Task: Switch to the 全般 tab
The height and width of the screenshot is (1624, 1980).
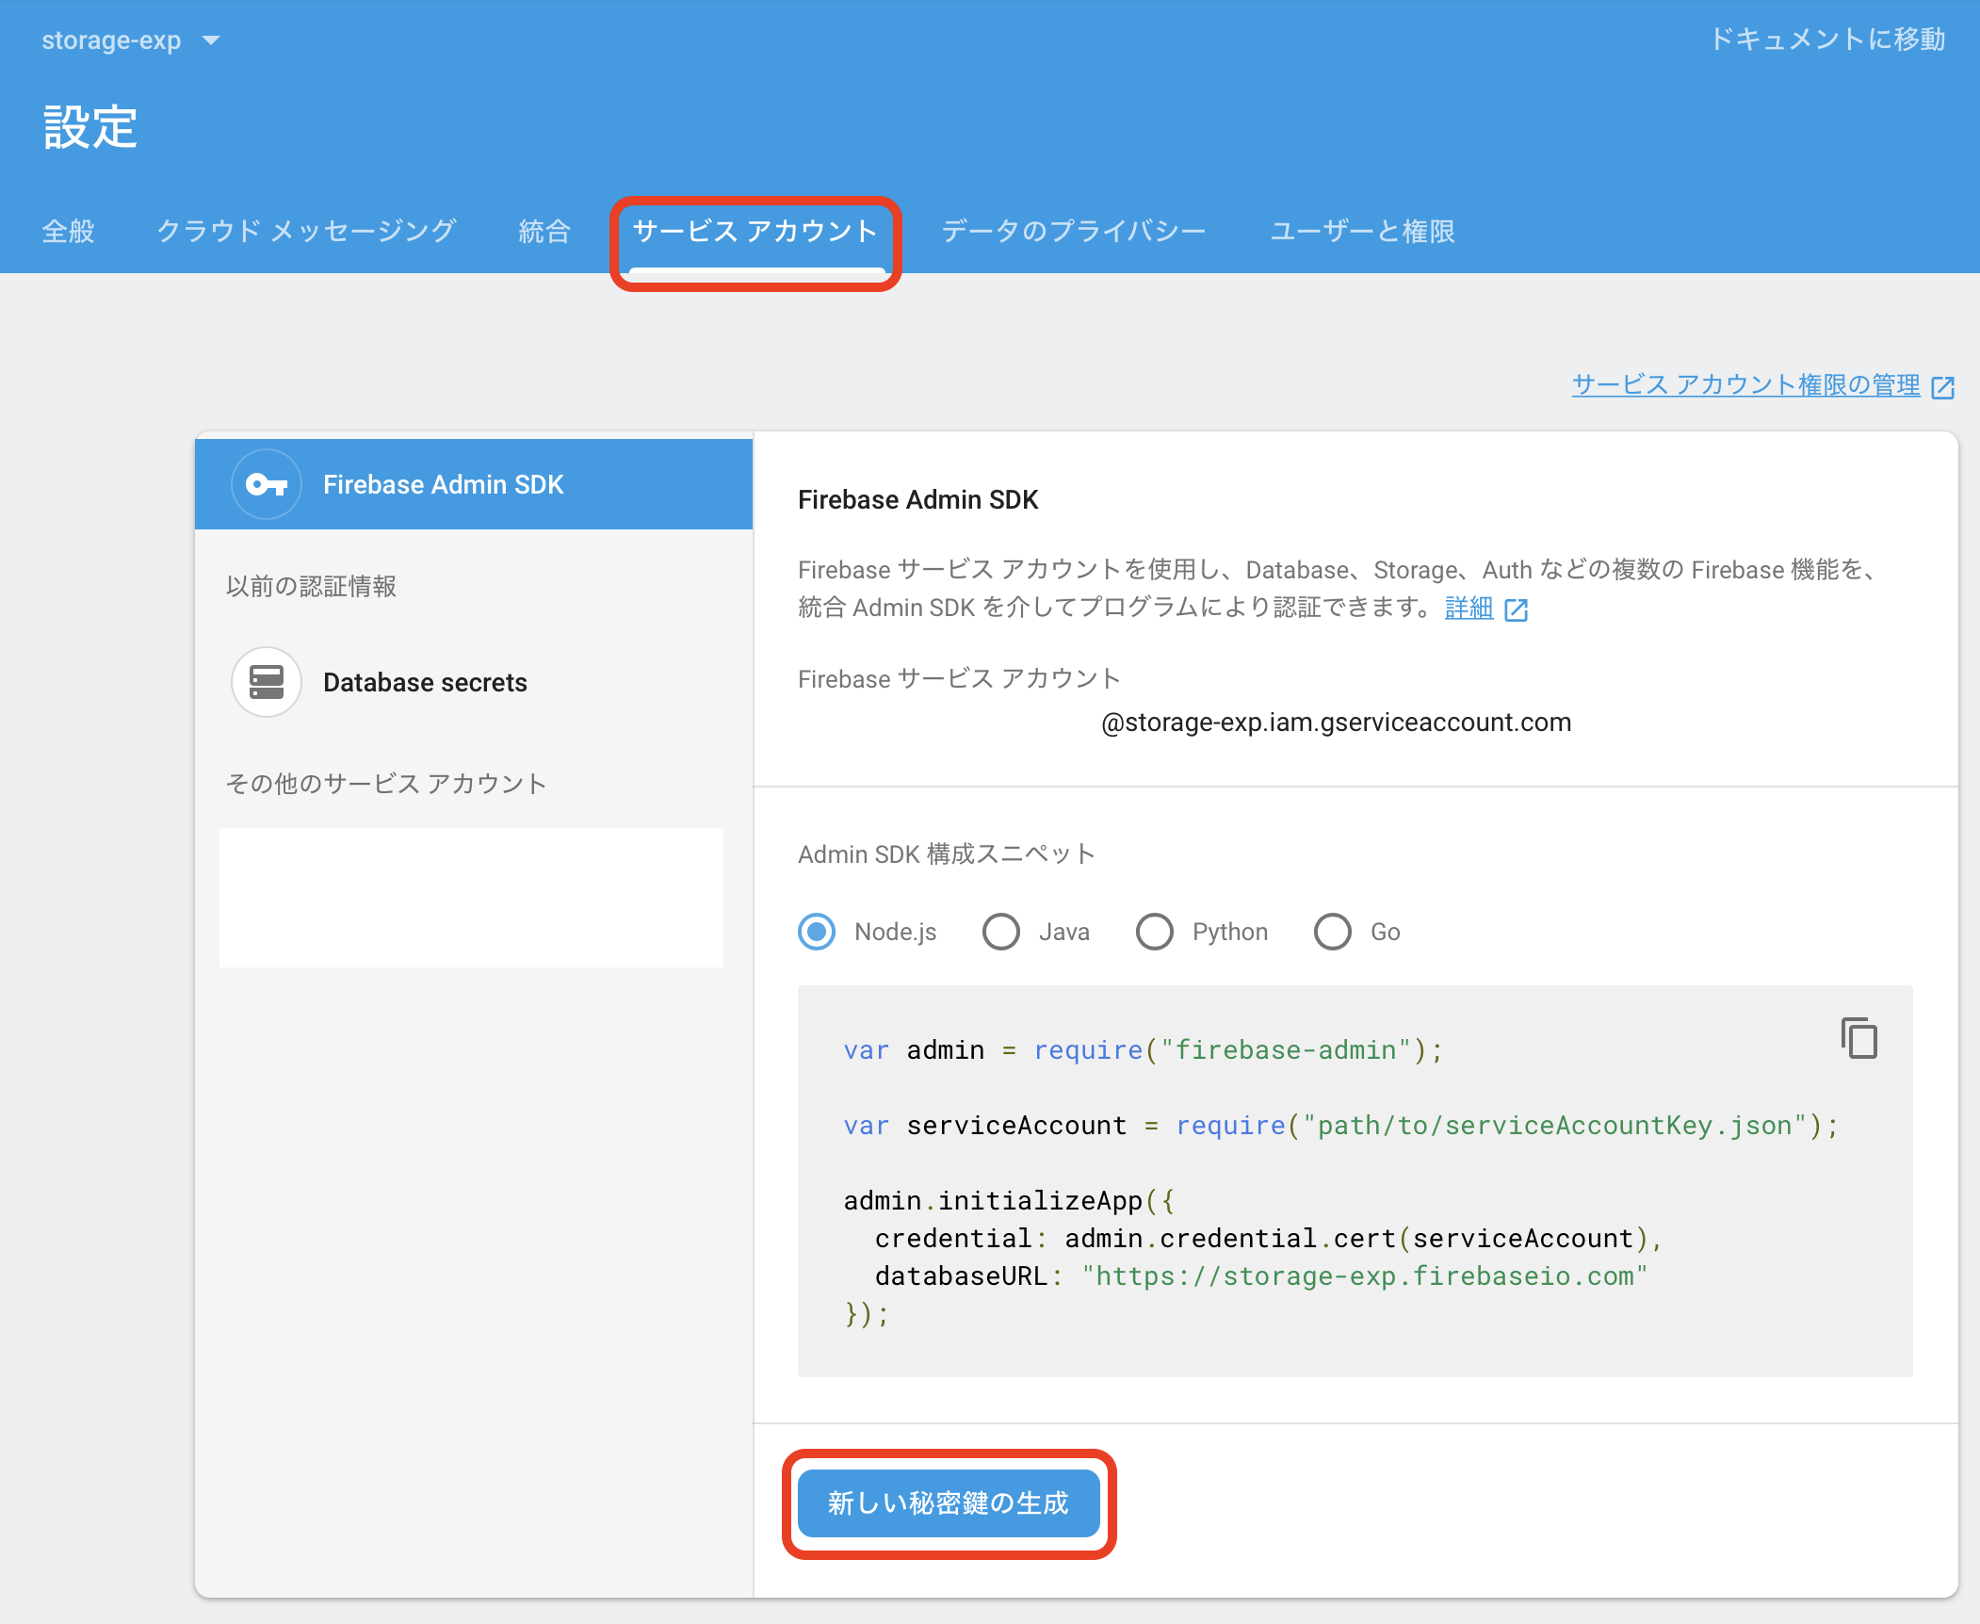Action: point(68,231)
